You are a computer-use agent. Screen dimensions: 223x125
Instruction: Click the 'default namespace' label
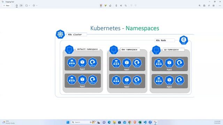(87, 49)
